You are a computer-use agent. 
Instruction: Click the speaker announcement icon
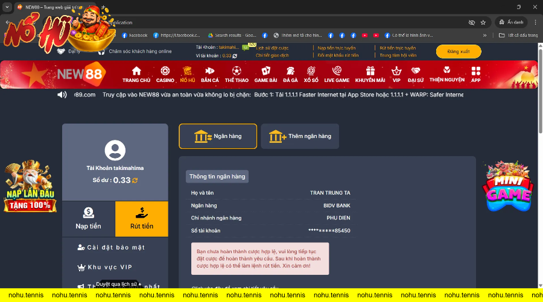click(62, 95)
